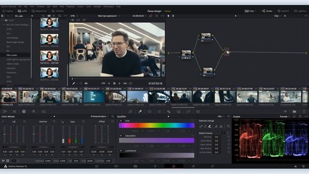The image size is (309, 174).
Task: Open the Qualifier eyedropper palette
Action: pyautogui.click(x=140, y=112)
